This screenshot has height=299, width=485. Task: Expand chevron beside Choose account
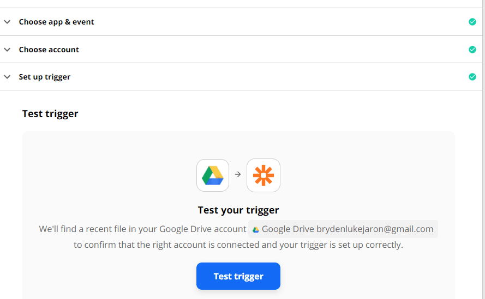pyautogui.click(x=7, y=50)
